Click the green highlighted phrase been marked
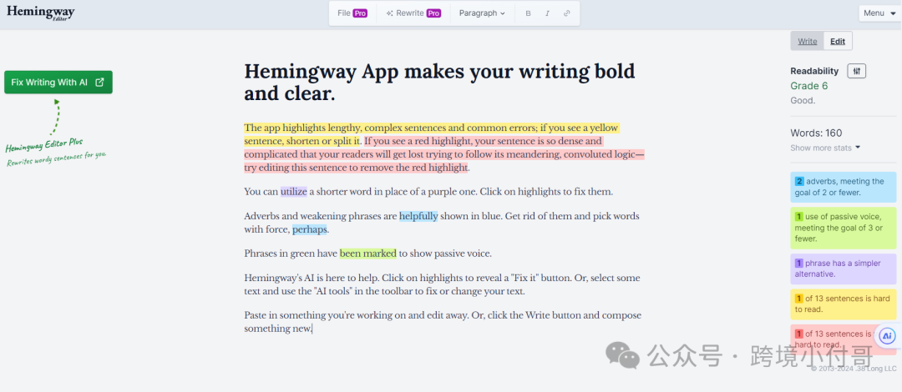 [368, 253]
